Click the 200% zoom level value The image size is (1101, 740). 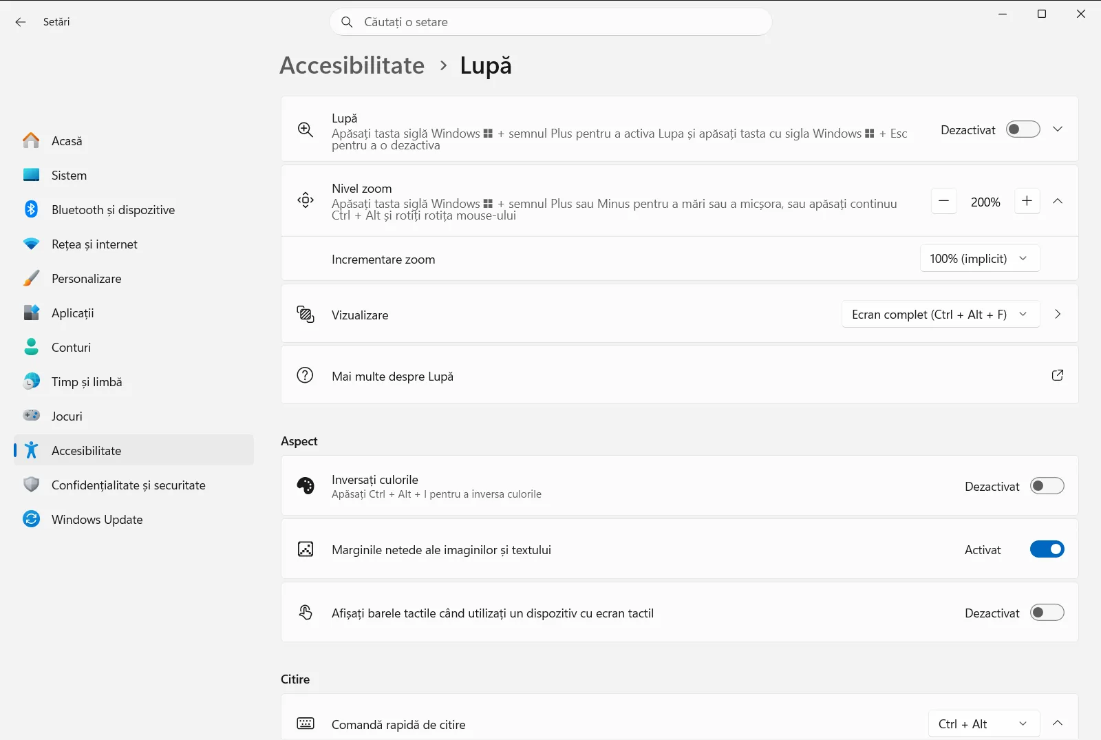coord(985,202)
